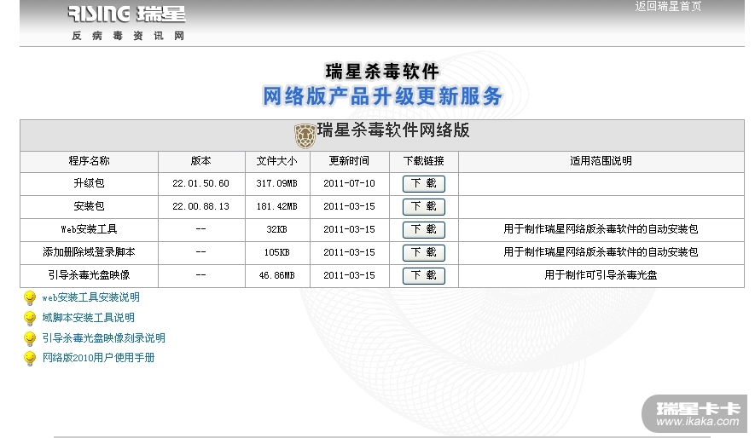755x438 pixels.
Task: Click bulb icon next to 域脚本安装工具说明
Action: [x=30, y=319]
